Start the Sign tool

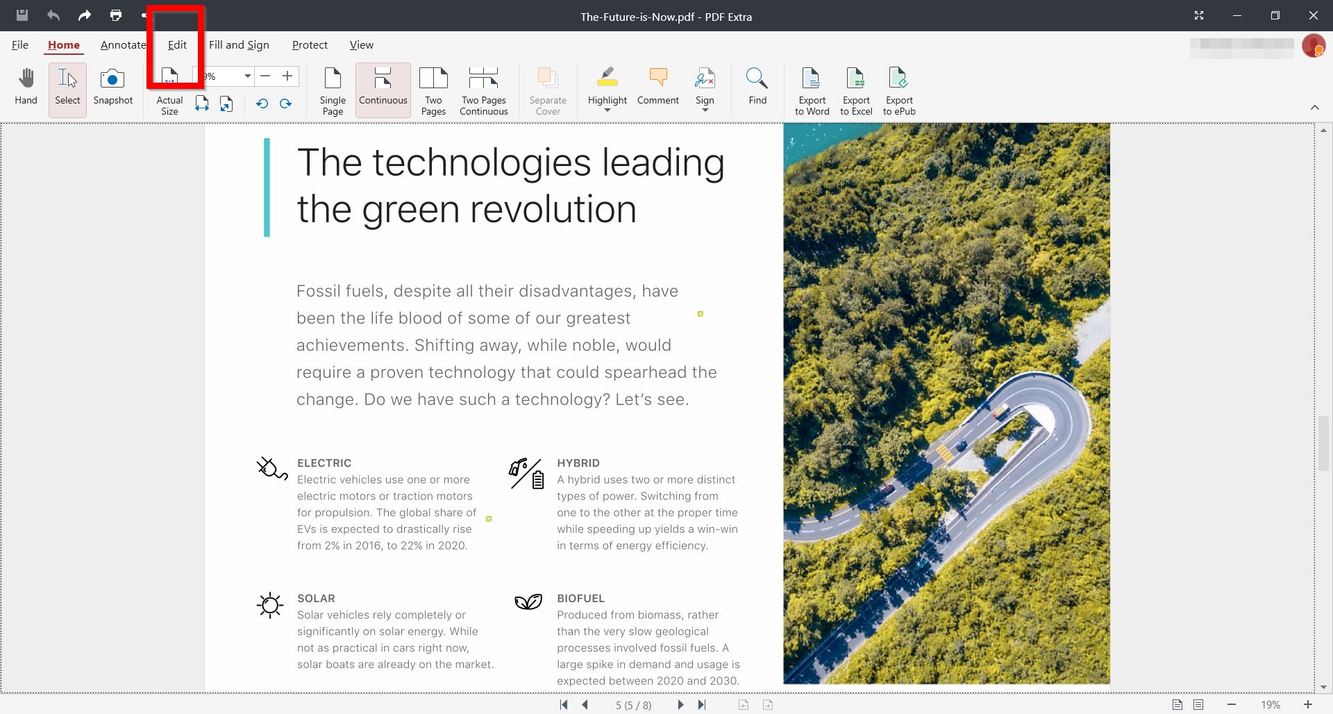[705, 83]
